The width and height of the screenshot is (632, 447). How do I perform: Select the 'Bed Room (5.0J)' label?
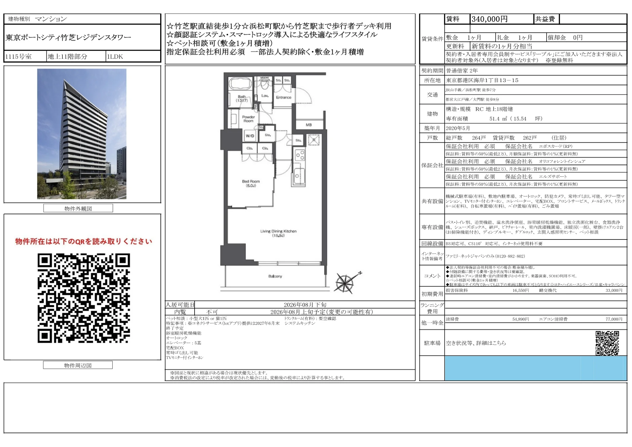point(251,184)
